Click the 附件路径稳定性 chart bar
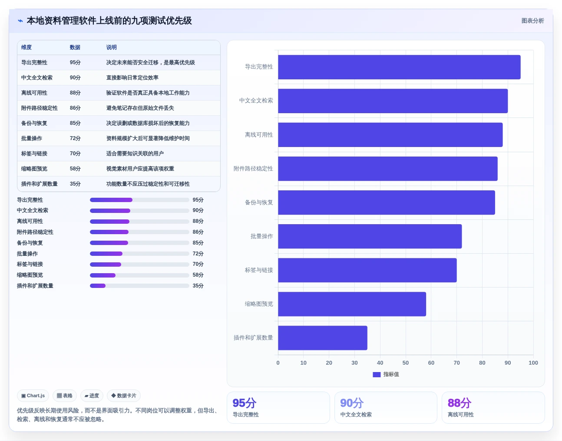The height and width of the screenshot is (441, 562). coord(388,169)
